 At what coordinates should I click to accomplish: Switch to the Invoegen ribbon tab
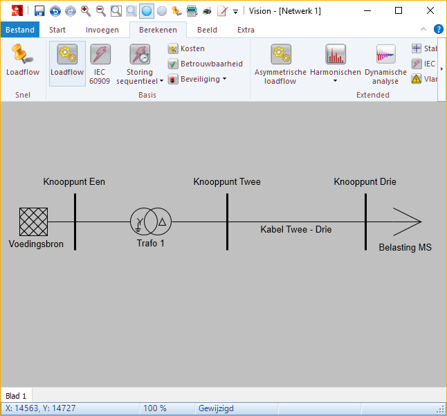102,30
